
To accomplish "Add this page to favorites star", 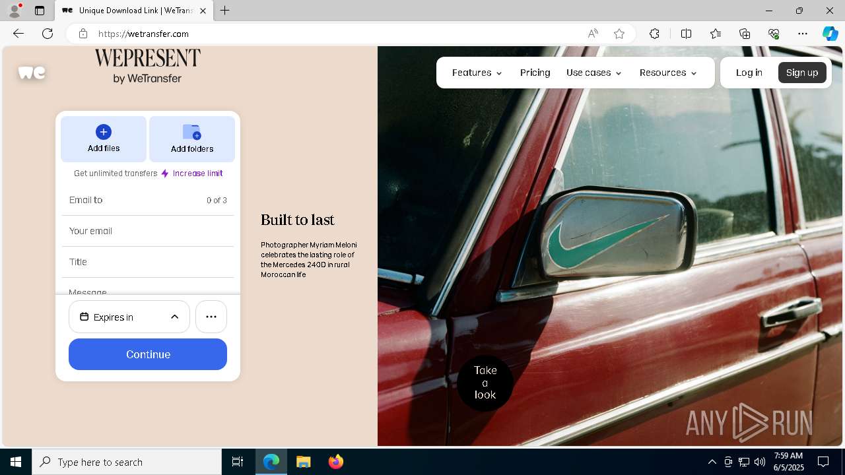I will point(619,34).
